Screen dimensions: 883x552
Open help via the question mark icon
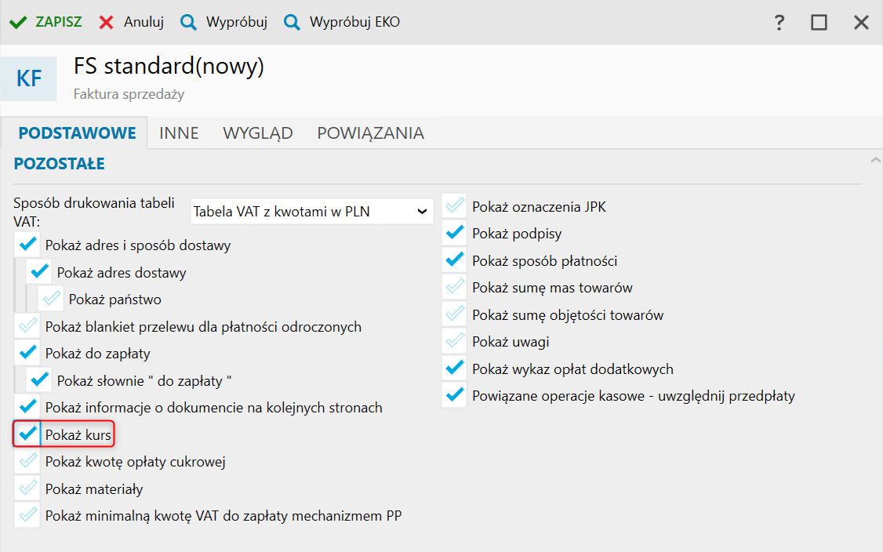click(779, 23)
